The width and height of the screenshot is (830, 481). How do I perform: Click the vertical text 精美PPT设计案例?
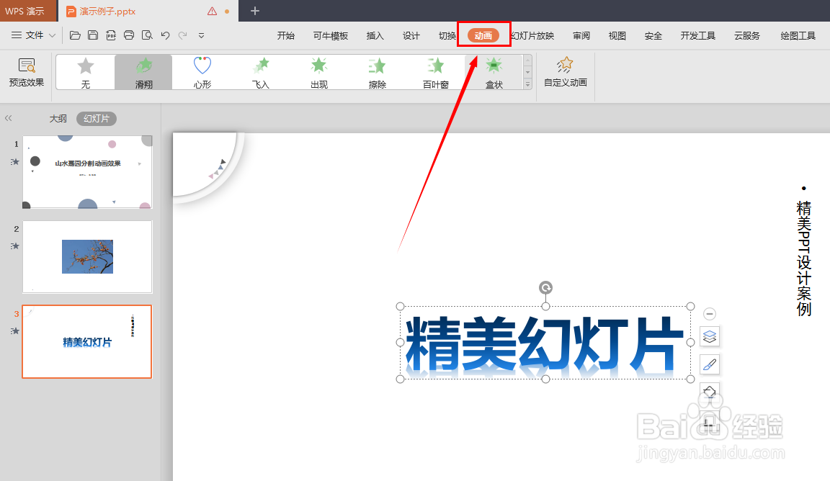[x=803, y=258]
